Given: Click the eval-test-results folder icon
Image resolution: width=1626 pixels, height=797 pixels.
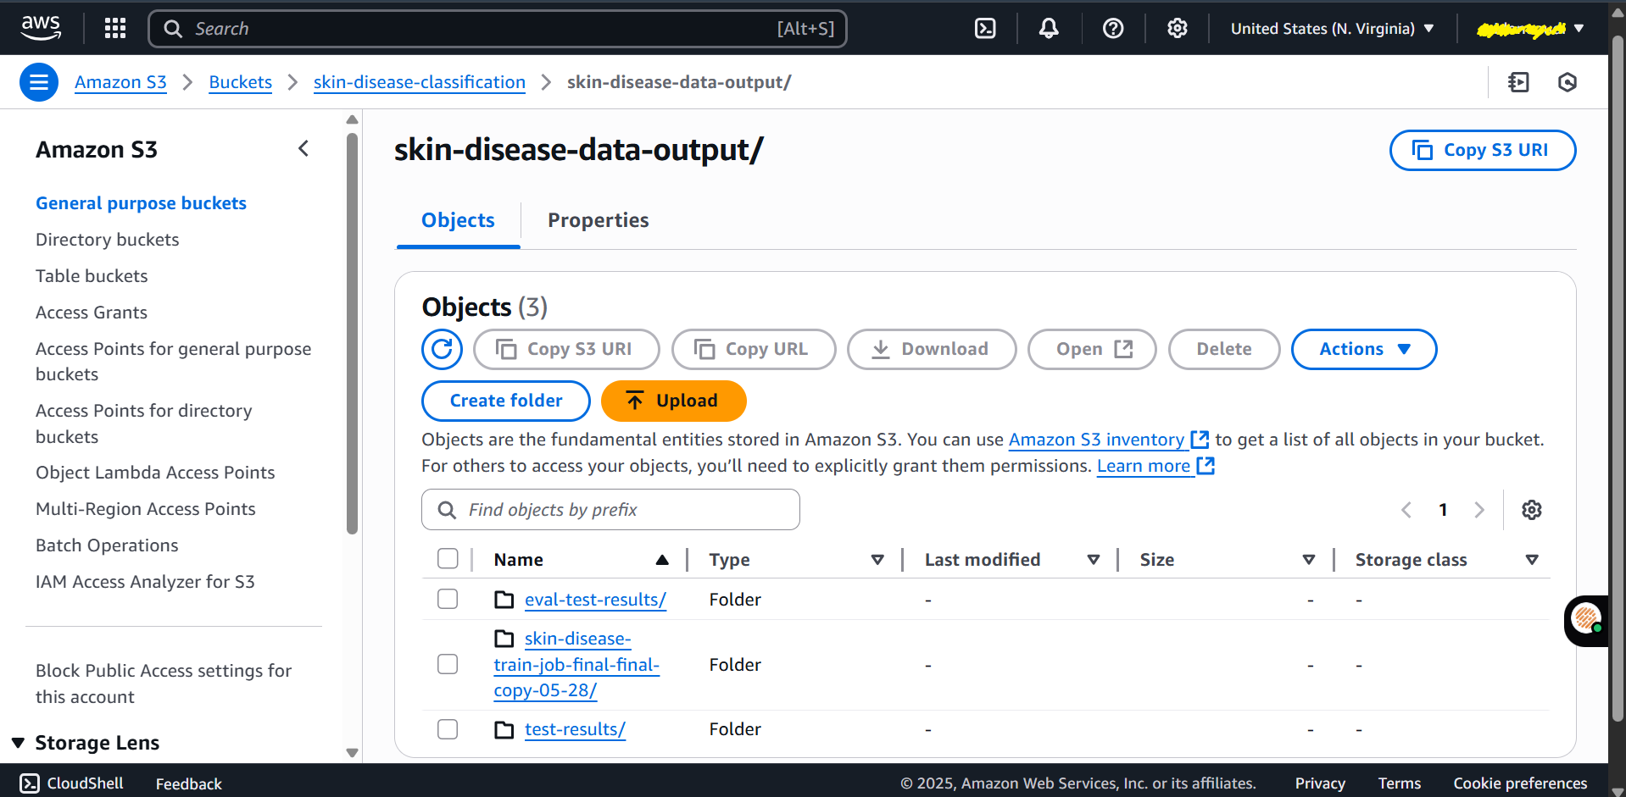Looking at the screenshot, I should tap(504, 600).
